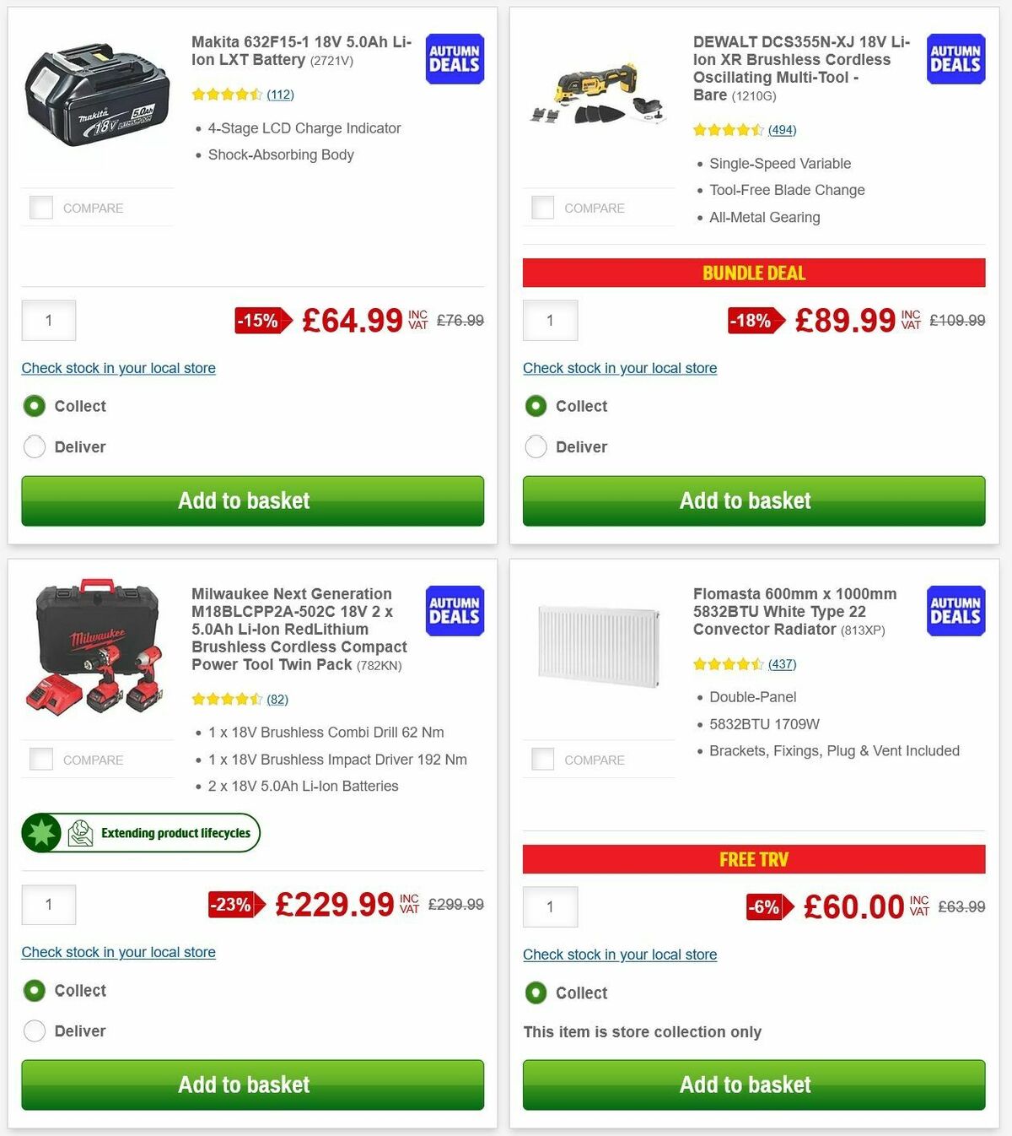Image resolution: width=1012 pixels, height=1136 pixels.
Task: Check COMPARE on the Milwaukee twin pack
Action: (40, 759)
